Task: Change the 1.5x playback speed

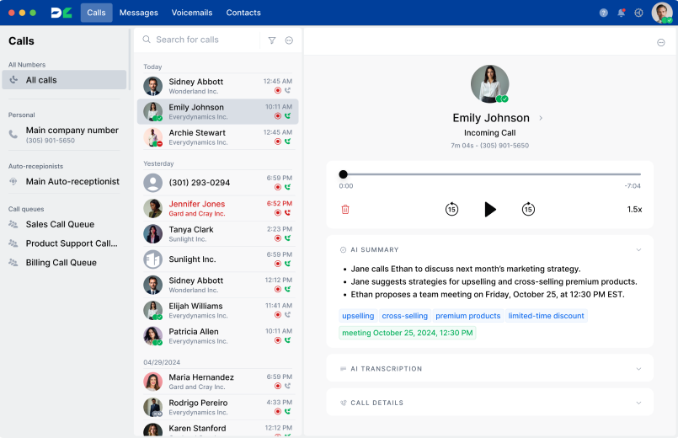Action: click(x=634, y=209)
